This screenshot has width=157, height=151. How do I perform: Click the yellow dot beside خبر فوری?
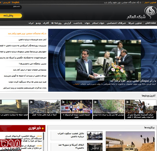point(43,128)
